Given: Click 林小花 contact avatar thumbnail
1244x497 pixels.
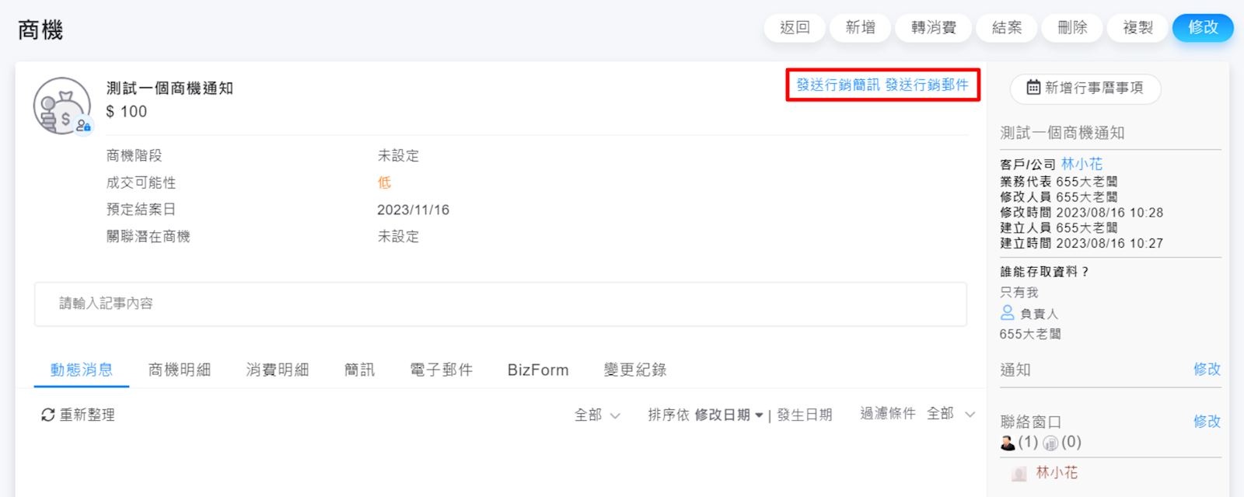Looking at the screenshot, I should [x=1019, y=473].
